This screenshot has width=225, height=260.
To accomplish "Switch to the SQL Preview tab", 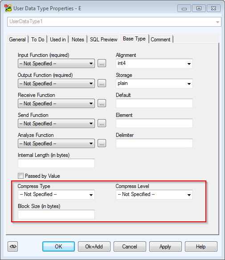I will pyautogui.click(x=103, y=40).
